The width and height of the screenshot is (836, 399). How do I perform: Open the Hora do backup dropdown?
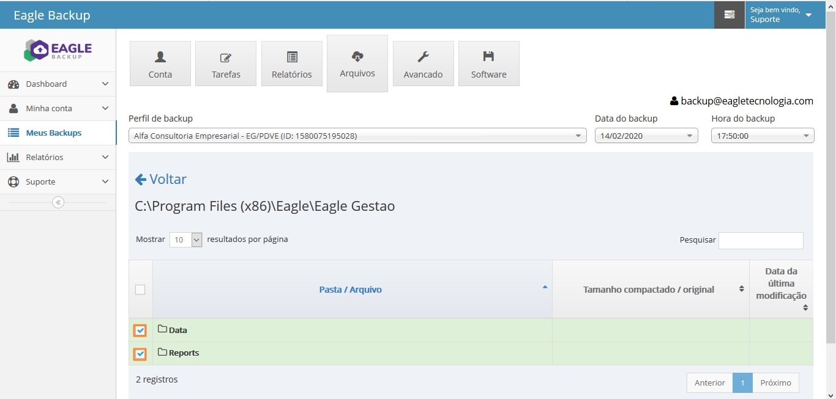point(763,136)
